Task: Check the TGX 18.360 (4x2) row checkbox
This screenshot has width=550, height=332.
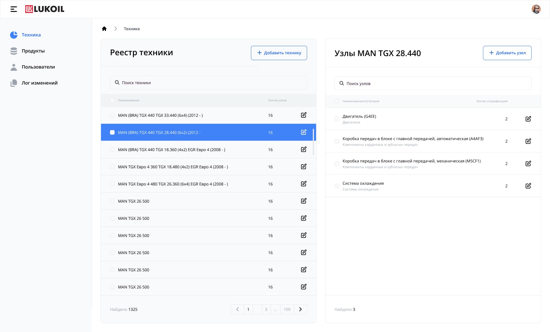Action: pos(112,150)
